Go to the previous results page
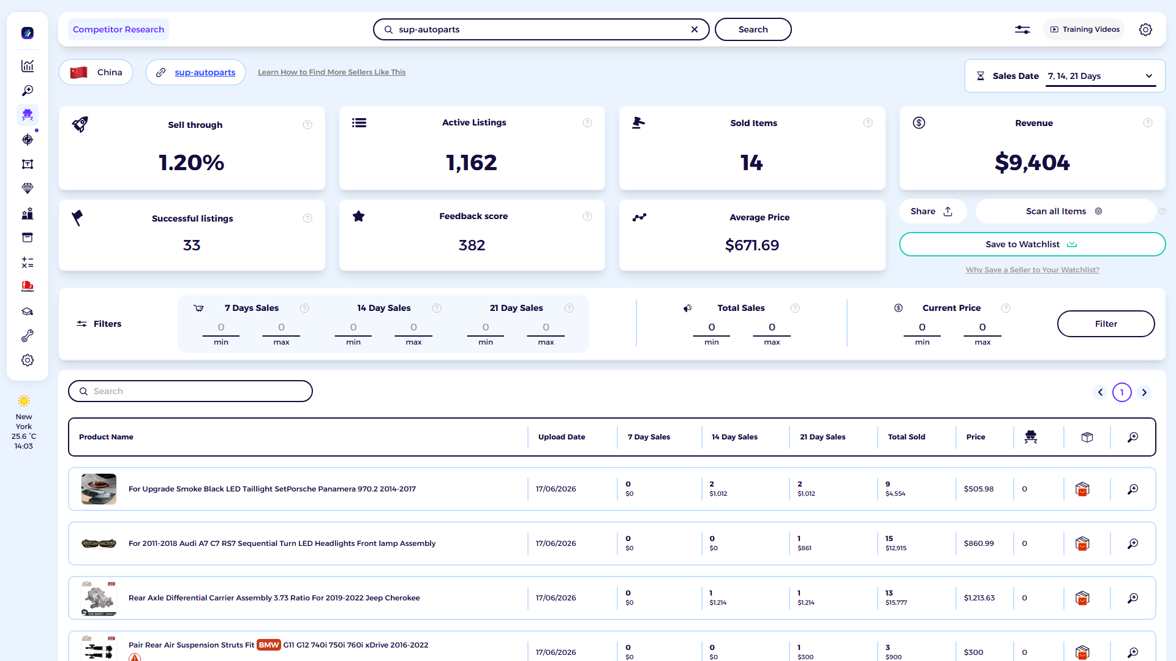This screenshot has width=1176, height=661. 1100,392
